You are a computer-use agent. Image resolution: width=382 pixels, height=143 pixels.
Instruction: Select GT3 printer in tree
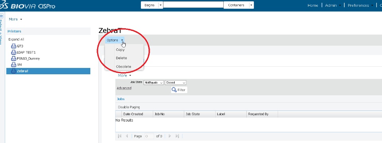pyautogui.click(x=20, y=46)
